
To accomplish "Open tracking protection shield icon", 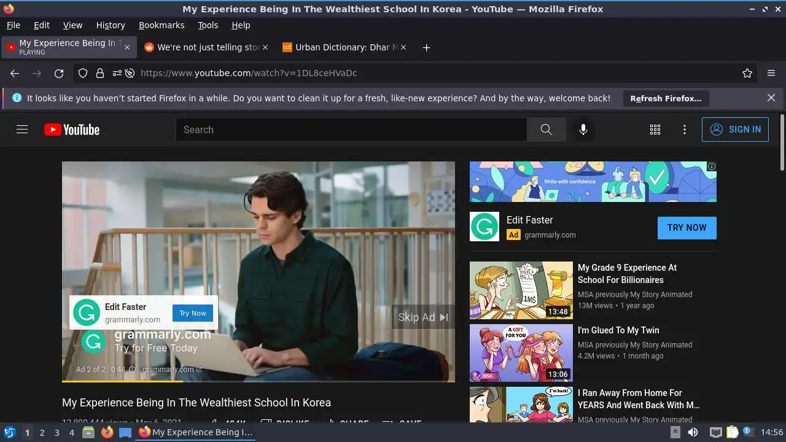I will point(83,73).
